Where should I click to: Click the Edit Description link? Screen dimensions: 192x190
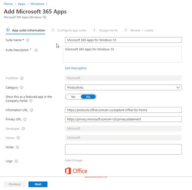click(76, 68)
